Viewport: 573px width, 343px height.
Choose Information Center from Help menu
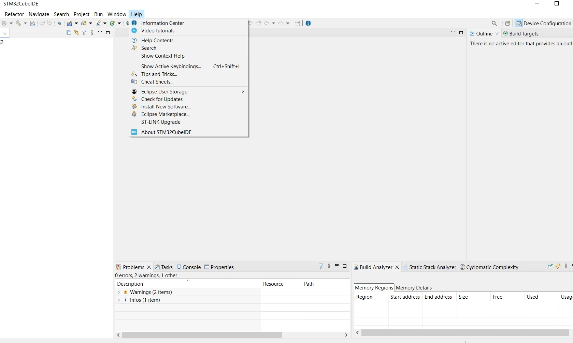(189, 23)
